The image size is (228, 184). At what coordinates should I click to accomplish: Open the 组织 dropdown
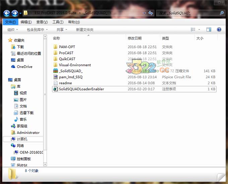(x=12, y=30)
